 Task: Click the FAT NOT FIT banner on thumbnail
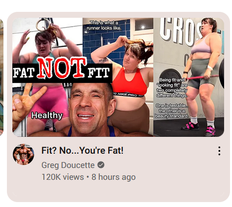click(62, 71)
